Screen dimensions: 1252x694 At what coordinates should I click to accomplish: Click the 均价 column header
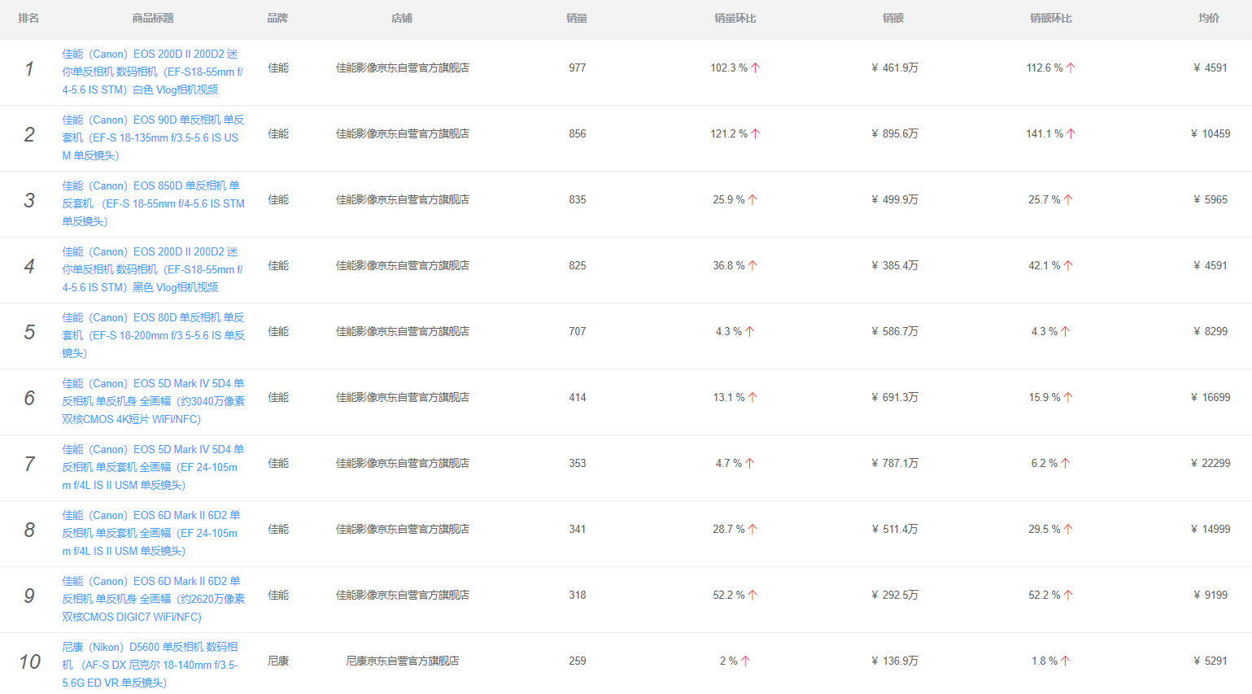1208,18
